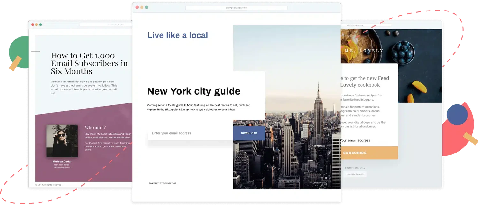Click the 'New York city guide' title
The height and width of the screenshot is (206, 479).
coord(194,91)
